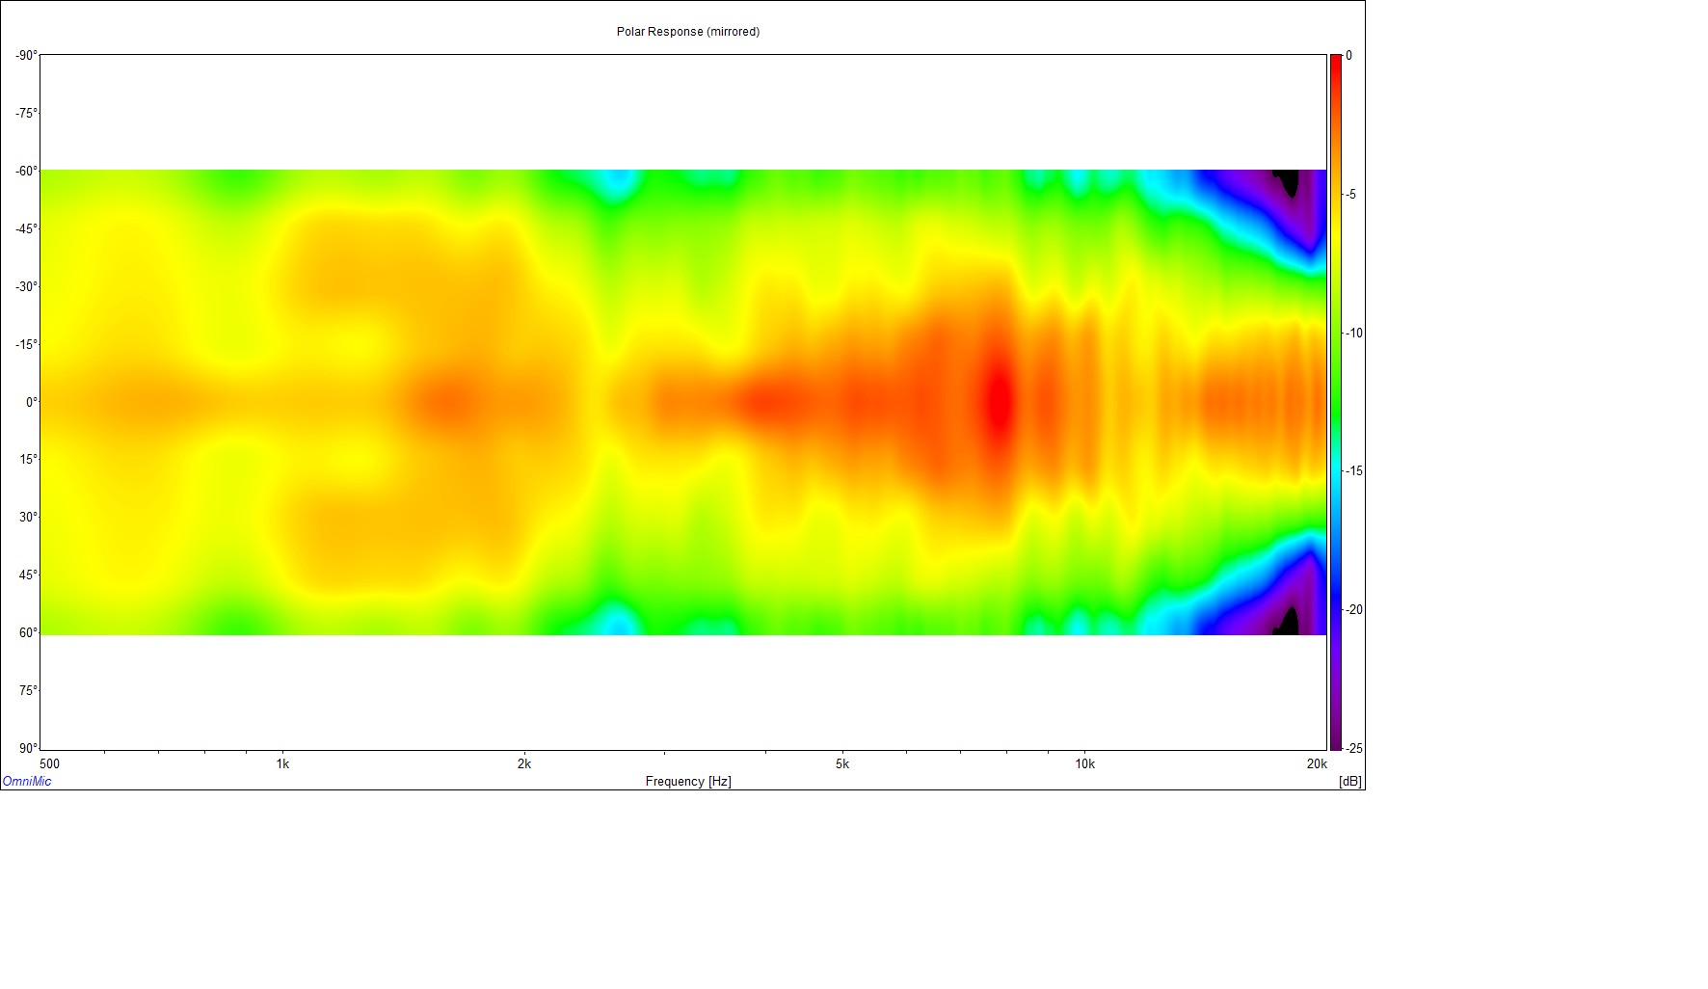Click the black null at 60° near 20k
This screenshot has height=989, width=1708.
(x=1286, y=623)
